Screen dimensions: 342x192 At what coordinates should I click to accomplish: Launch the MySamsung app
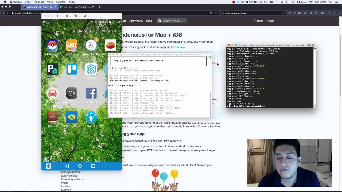(x=72, y=93)
